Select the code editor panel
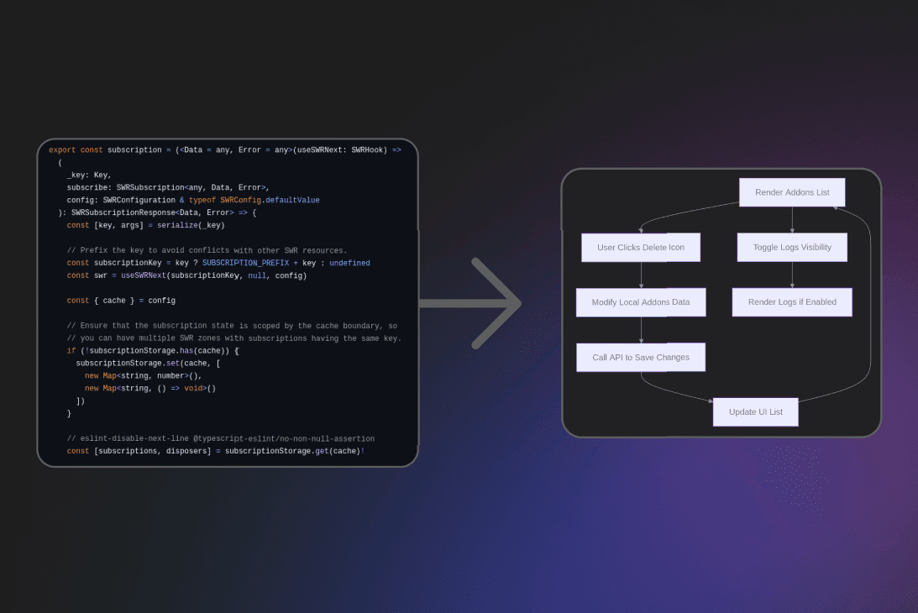918x613 pixels. coord(227,302)
